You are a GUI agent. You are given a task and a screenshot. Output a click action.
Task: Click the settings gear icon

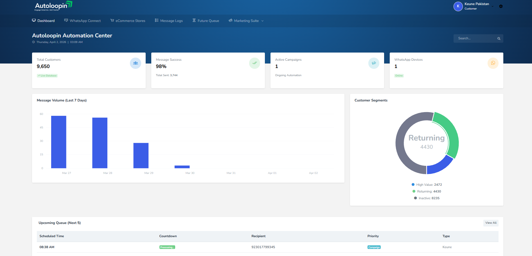501,6
